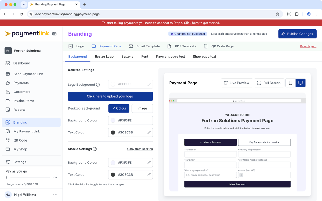Open the Logo Background help icon
Image resolution: width=322 pixels, height=201 pixels.
[x=98, y=85]
